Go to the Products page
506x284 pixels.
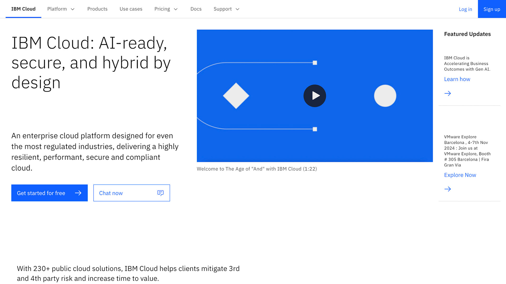(98, 9)
